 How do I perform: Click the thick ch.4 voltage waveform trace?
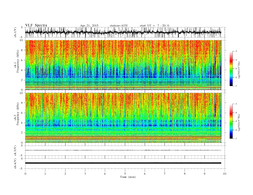click(x=123, y=163)
